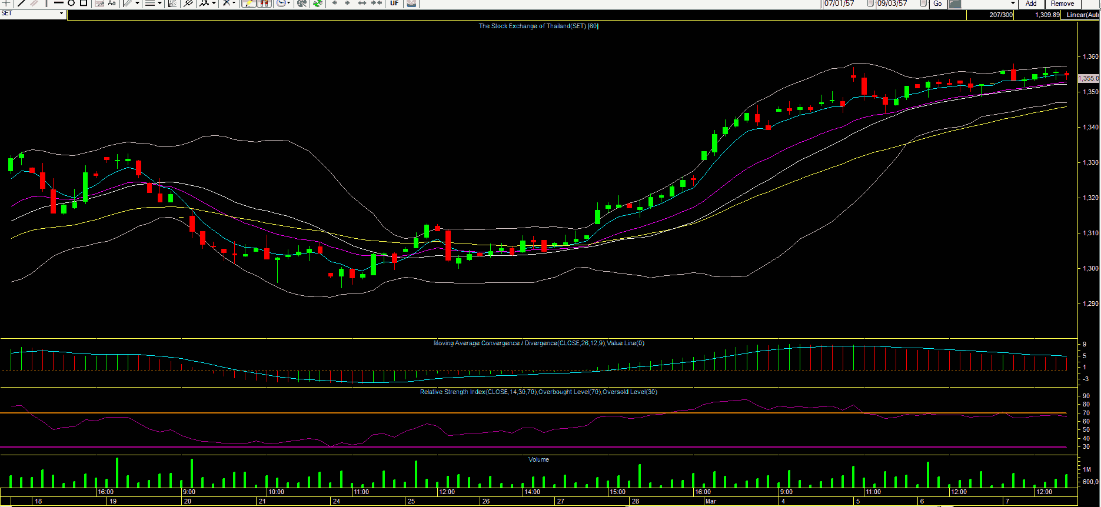The image size is (1101, 507).
Task: Select the crosshair cursor tool
Action: (x=5, y=3)
